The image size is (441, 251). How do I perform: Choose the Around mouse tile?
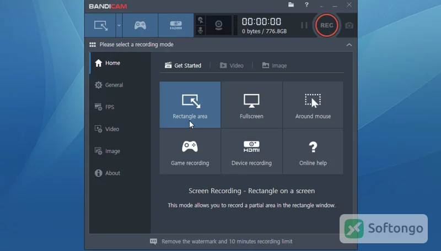pyautogui.click(x=313, y=105)
